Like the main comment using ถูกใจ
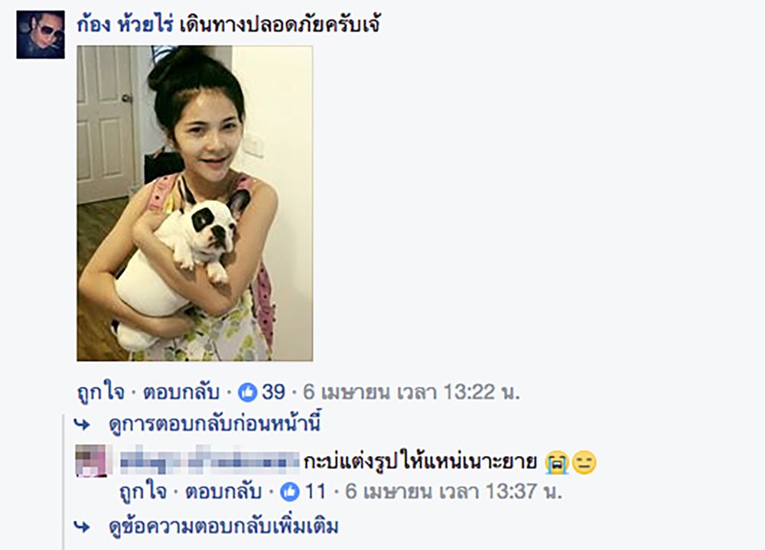 point(101,392)
